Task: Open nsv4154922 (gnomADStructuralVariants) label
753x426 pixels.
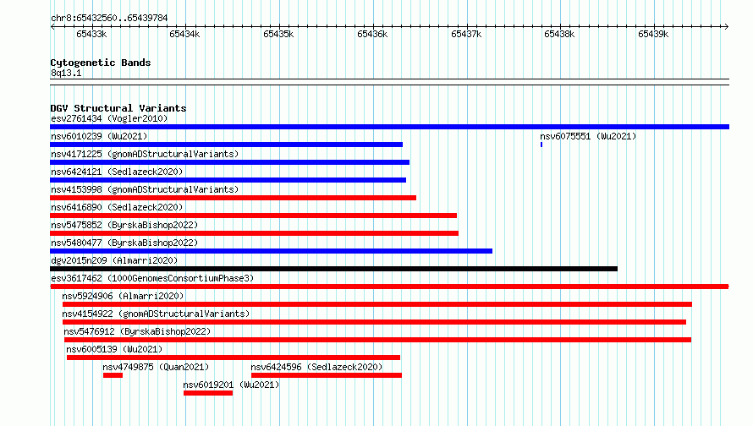Action: (156, 314)
